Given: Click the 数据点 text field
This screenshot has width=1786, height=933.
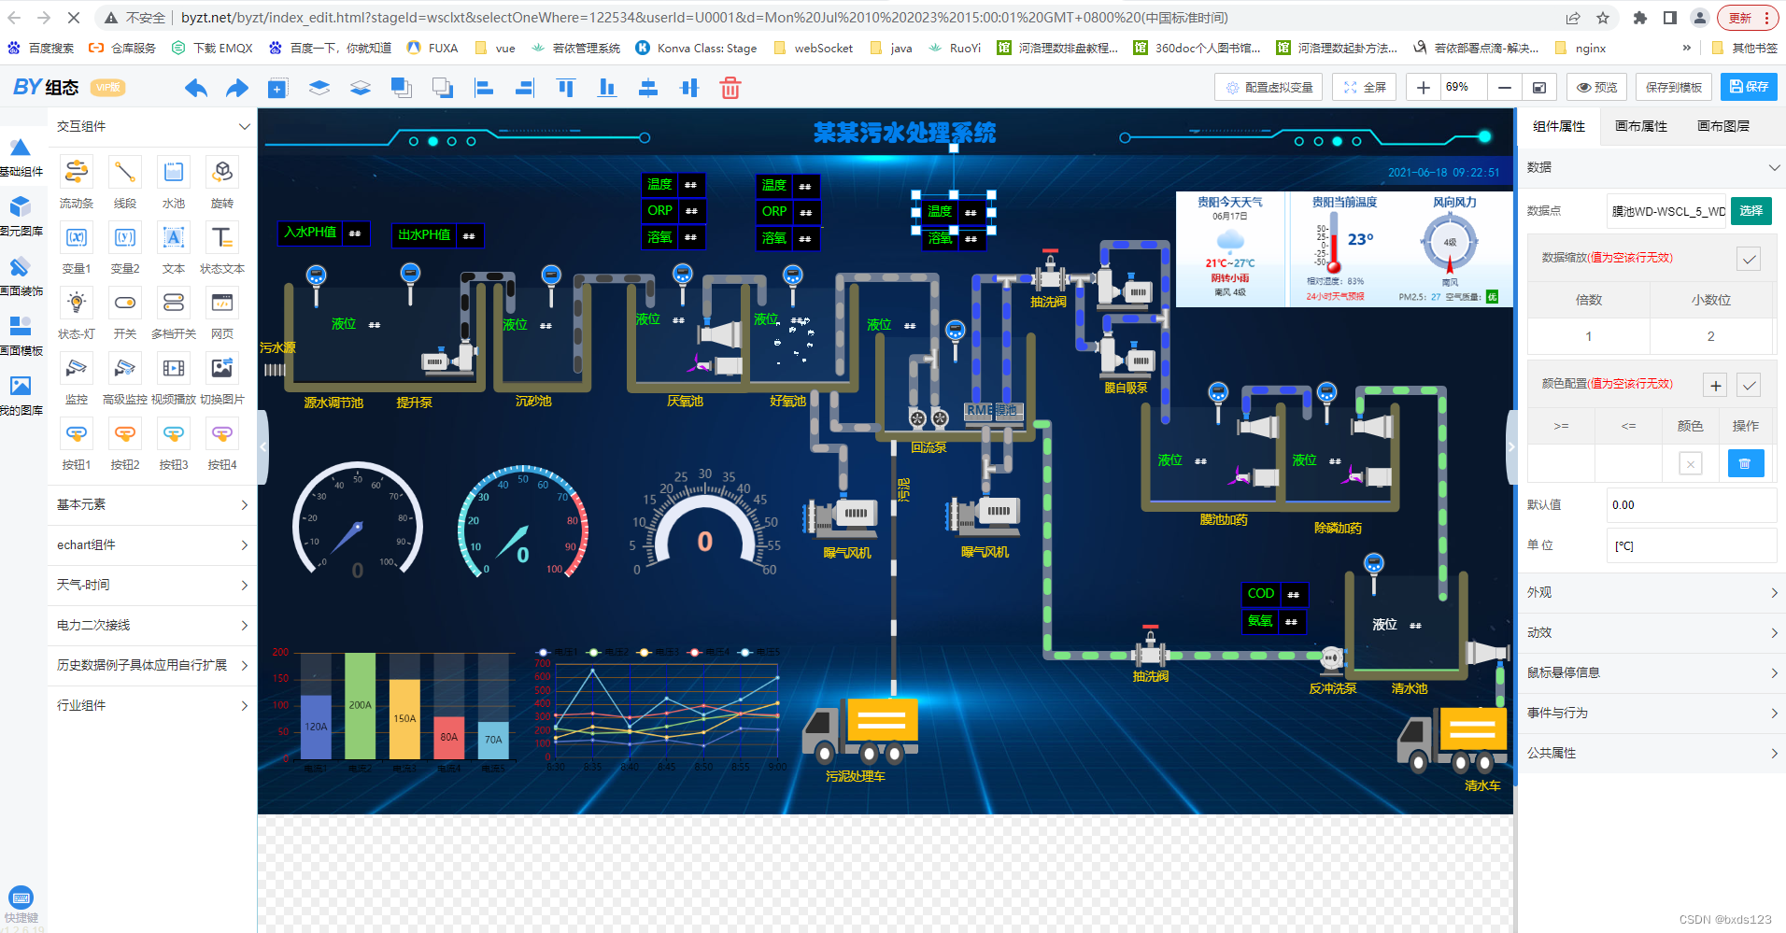Looking at the screenshot, I should click(1666, 211).
